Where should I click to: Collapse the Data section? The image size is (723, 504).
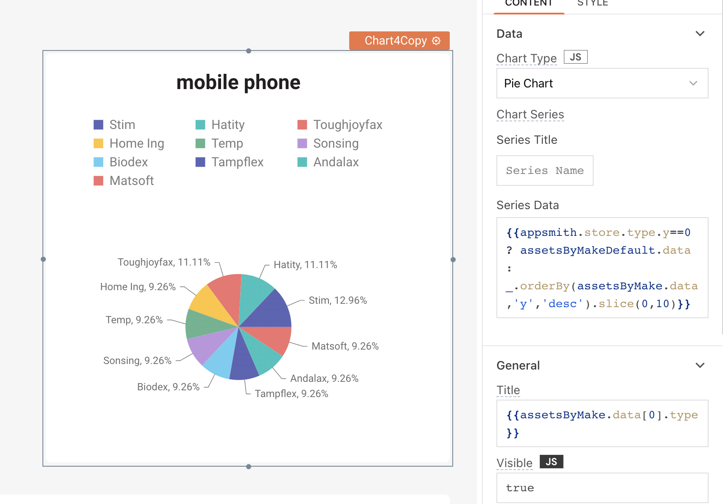(700, 34)
